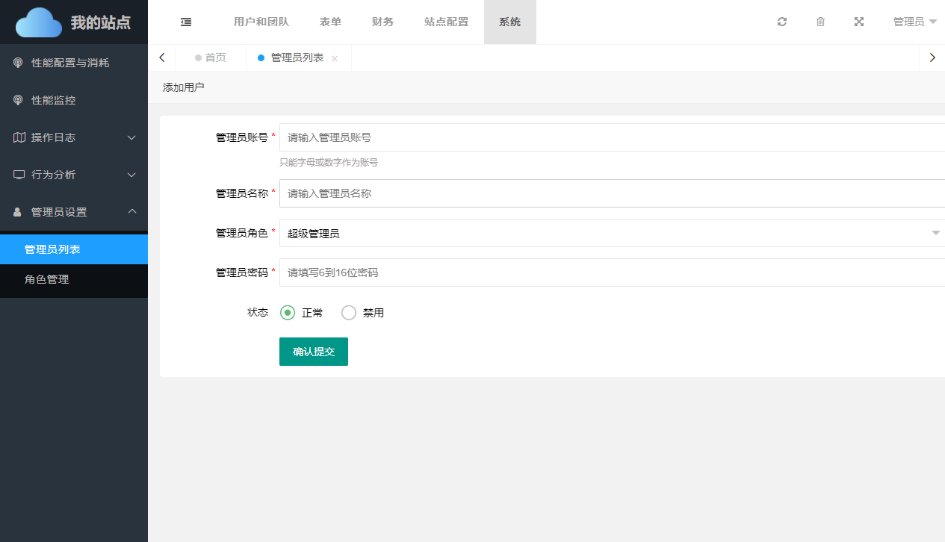945x542 pixels.
Task: Close the 管理员列表 tab
Action: point(335,58)
